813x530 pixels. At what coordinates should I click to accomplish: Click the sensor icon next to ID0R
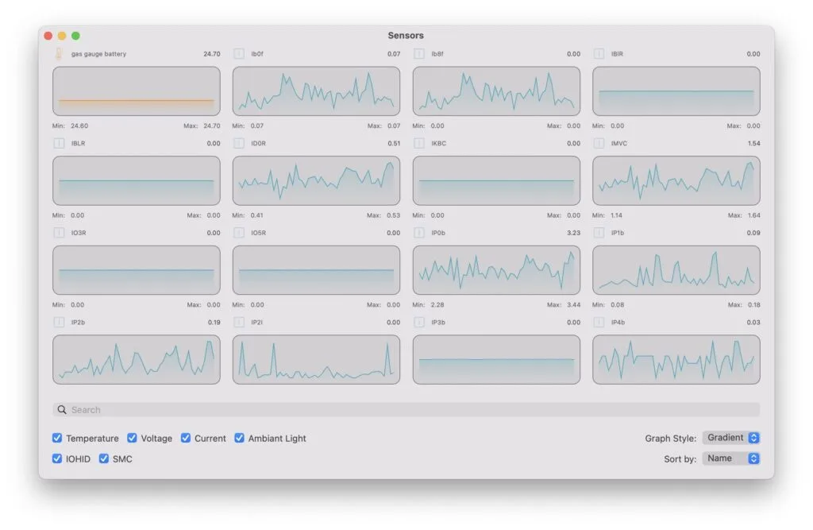tap(238, 143)
